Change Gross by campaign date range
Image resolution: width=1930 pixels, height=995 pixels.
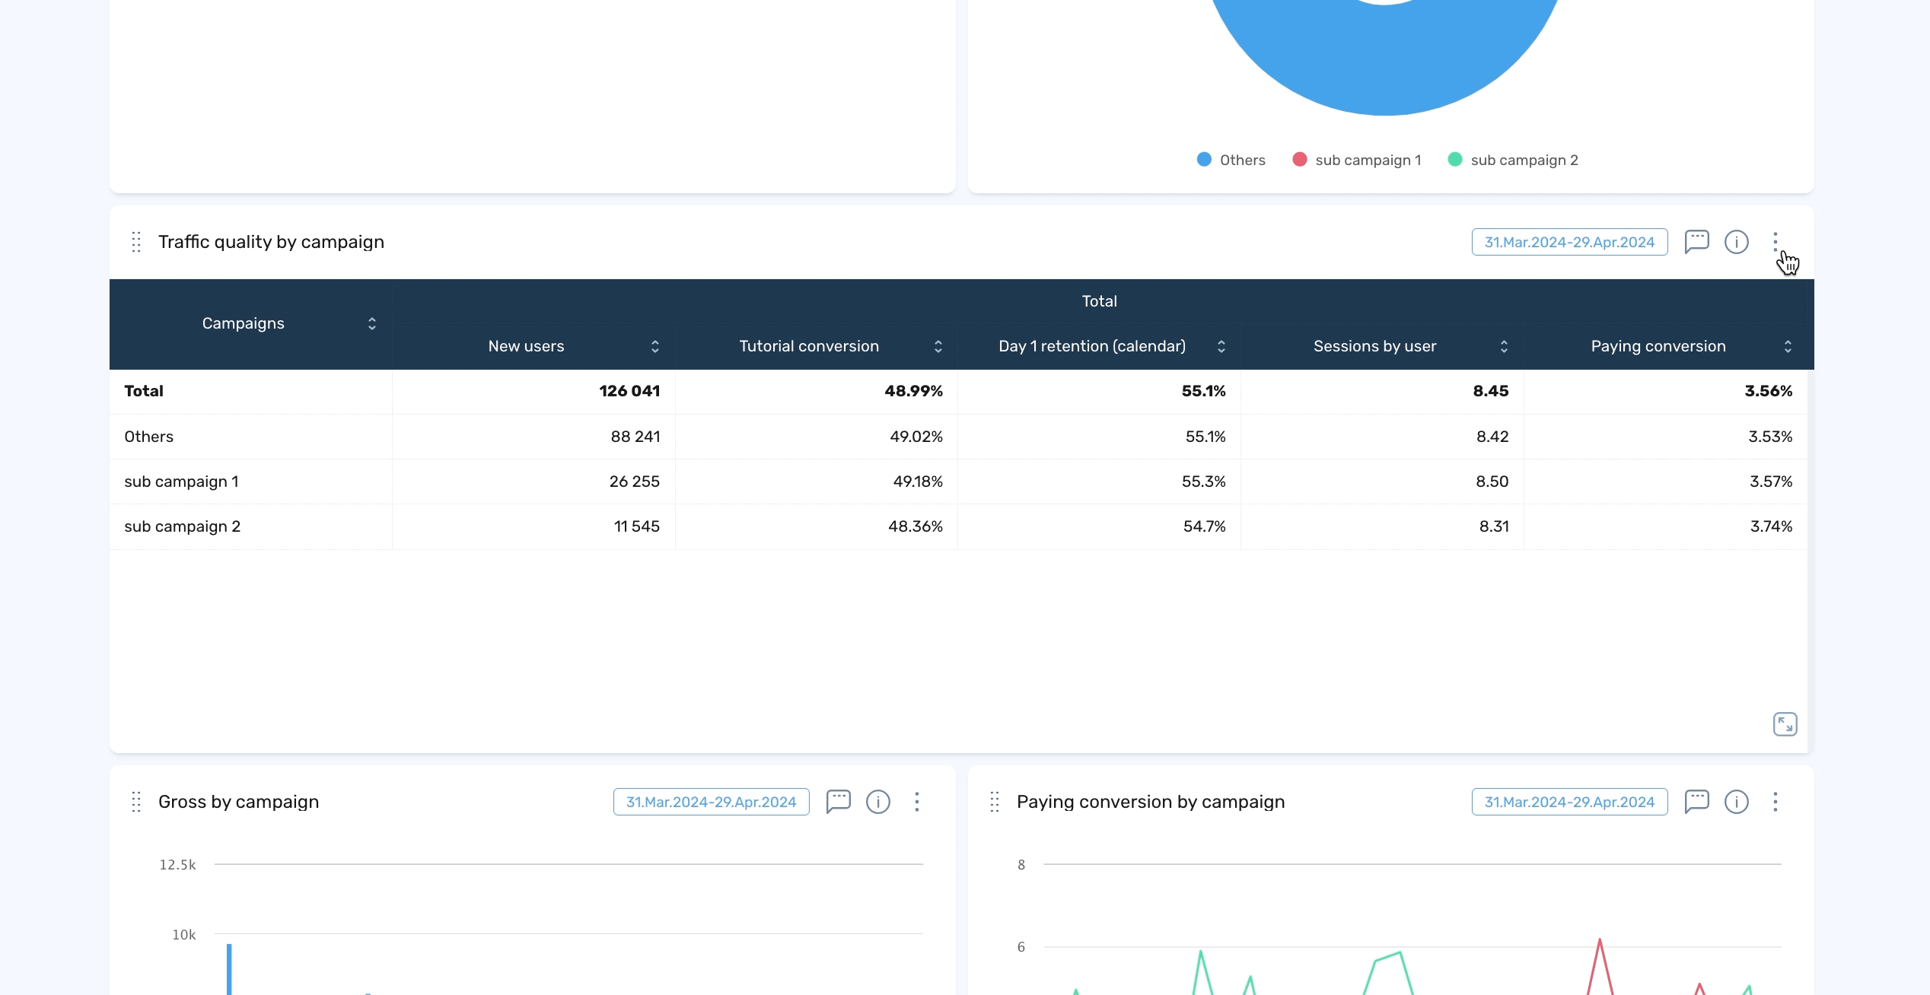tap(711, 802)
